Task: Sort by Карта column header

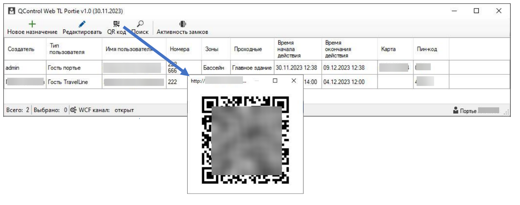Action: pos(395,49)
